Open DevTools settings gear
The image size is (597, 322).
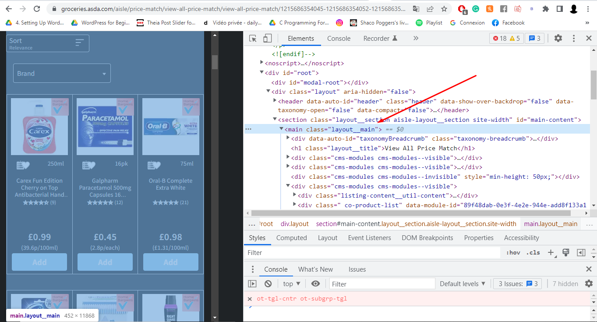click(558, 39)
